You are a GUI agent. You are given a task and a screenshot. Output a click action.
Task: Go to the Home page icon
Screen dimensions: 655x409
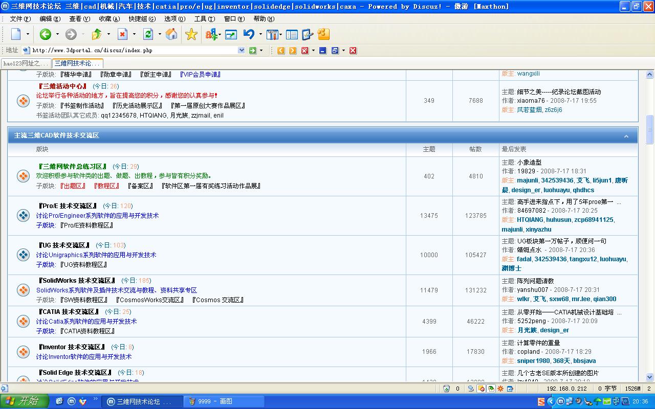[172, 34]
